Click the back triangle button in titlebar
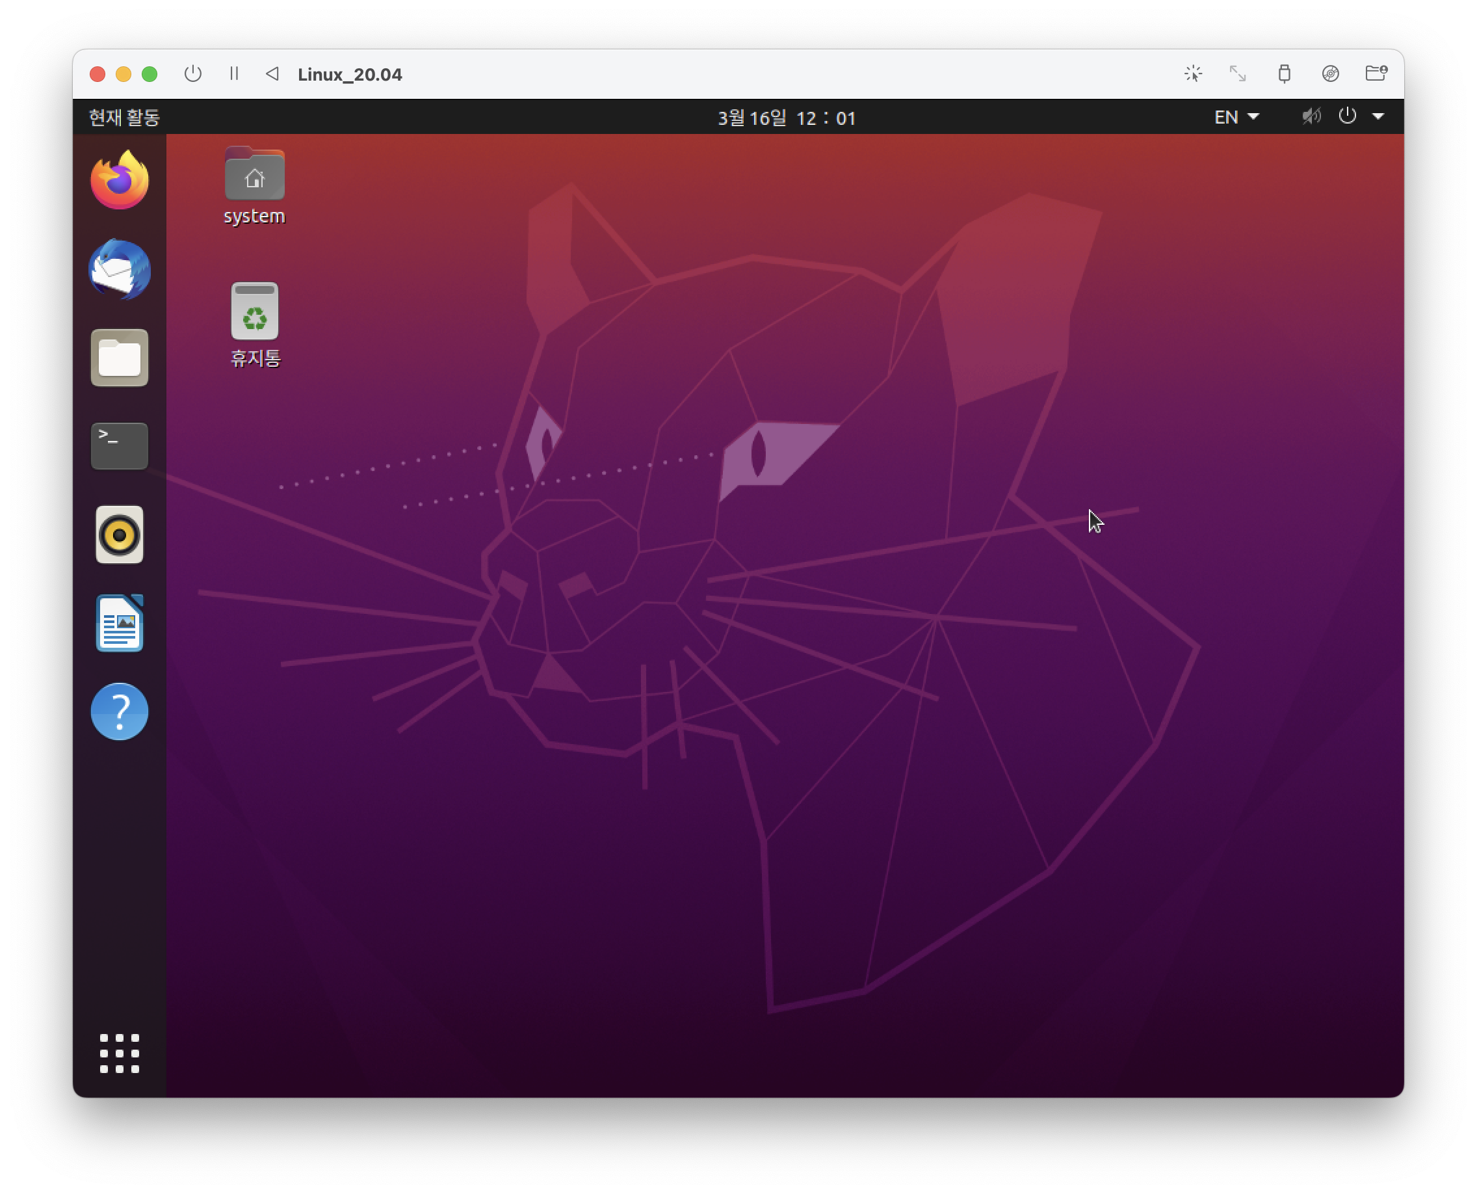 pos(272,73)
